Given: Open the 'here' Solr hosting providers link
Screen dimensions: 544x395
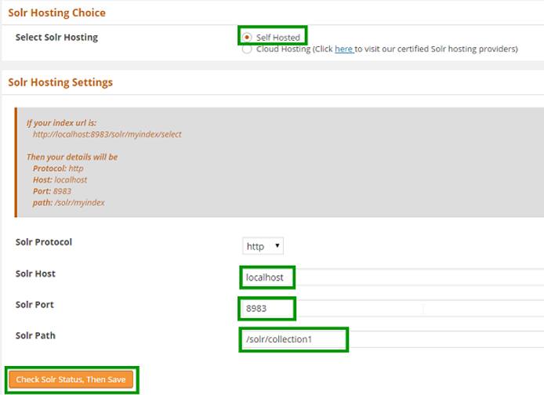Looking at the screenshot, I should (x=344, y=49).
